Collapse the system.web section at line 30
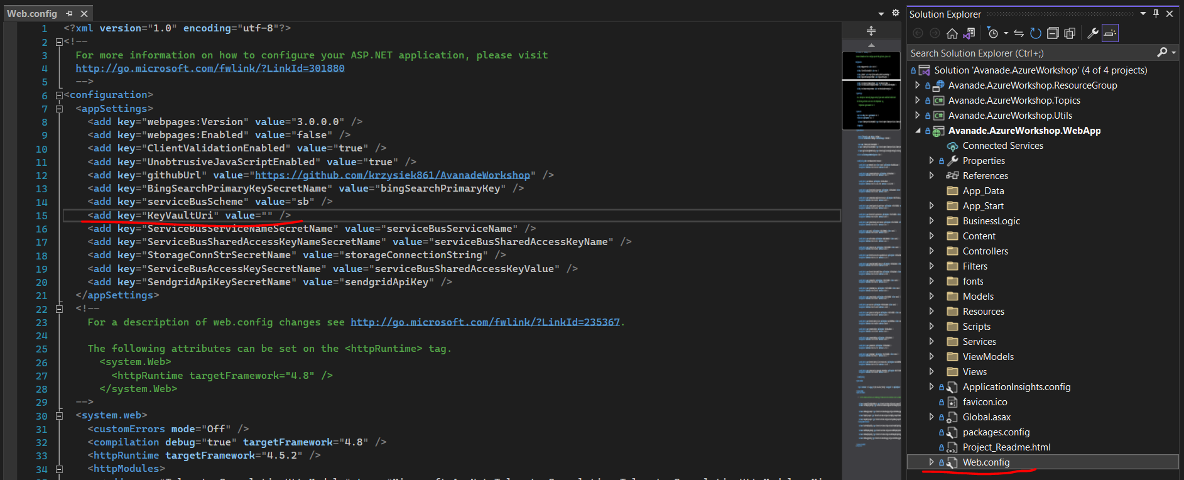Image resolution: width=1184 pixels, height=480 pixels. click(x=59, y=416)
